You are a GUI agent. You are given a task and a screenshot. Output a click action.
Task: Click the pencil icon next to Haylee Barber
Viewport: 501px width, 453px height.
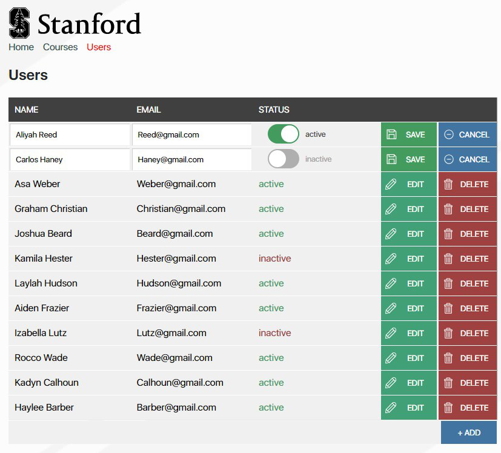point(391,408)
